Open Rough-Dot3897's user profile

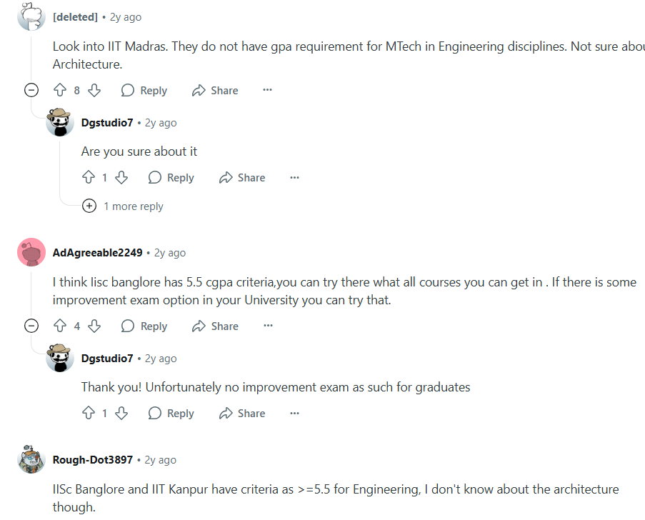[93, 460]
